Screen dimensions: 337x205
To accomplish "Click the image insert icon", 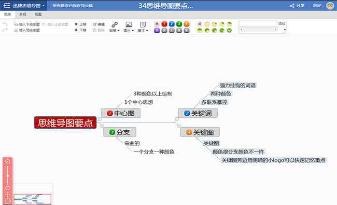I will (x=129, y=24).
